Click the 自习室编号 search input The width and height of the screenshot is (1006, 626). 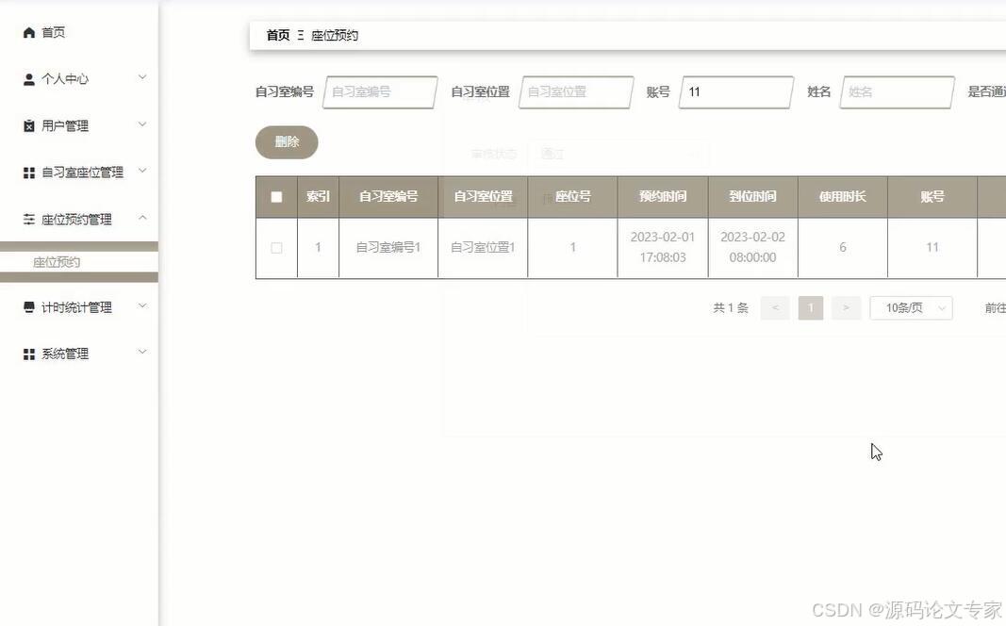[380, 91]
